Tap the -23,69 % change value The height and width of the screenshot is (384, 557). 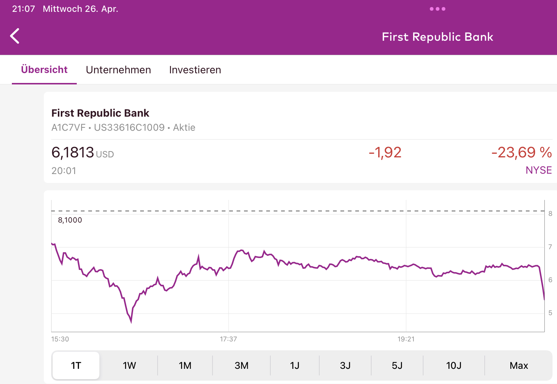(521, 153)
